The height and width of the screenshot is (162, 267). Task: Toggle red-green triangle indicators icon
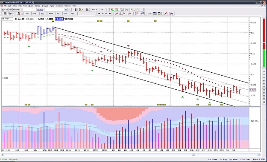pos(112,10)
